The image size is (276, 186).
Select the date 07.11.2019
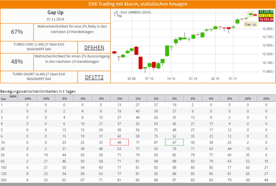[x=56, y=19]
